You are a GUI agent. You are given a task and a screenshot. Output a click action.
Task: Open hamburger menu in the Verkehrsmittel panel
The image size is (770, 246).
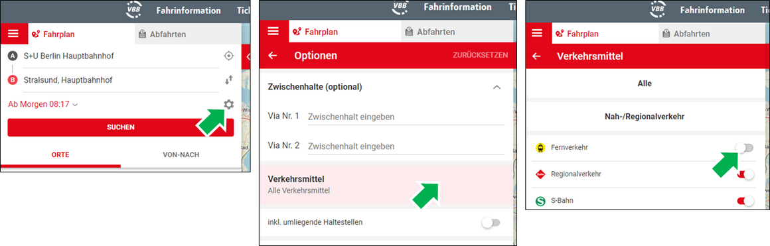[x=537, y=33]
